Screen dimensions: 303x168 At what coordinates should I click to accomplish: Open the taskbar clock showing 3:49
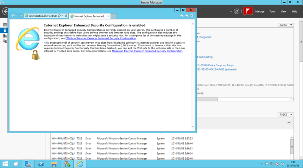(x=293, y=164)
